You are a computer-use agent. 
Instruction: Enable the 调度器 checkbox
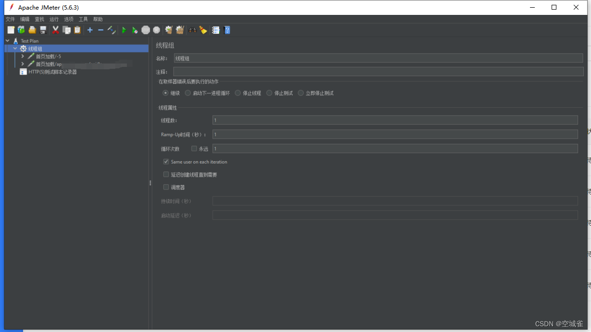(166, 187)
